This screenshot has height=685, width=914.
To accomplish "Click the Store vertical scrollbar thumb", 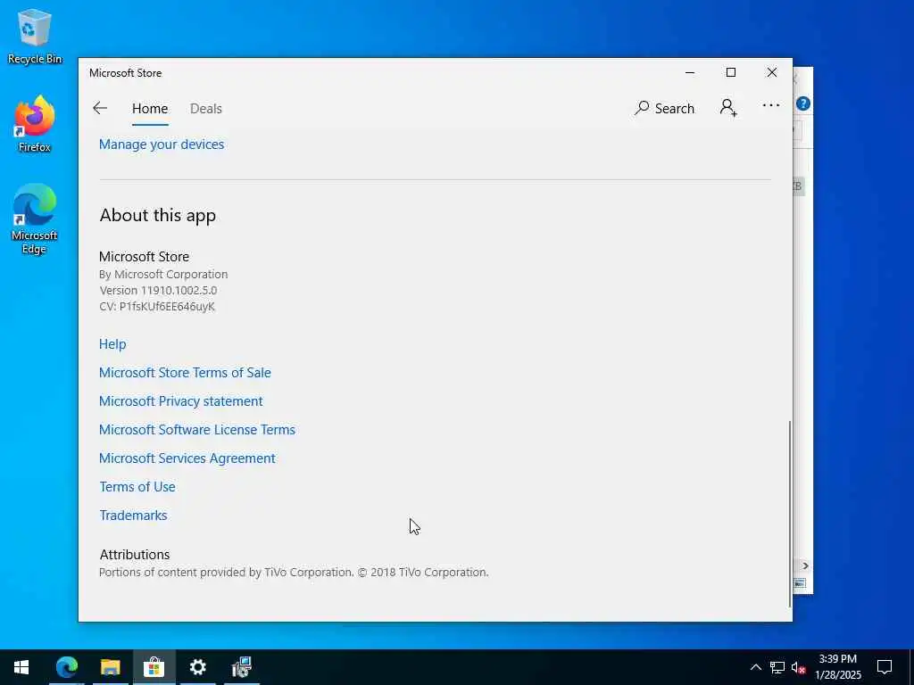I will [x=790, y=513].
